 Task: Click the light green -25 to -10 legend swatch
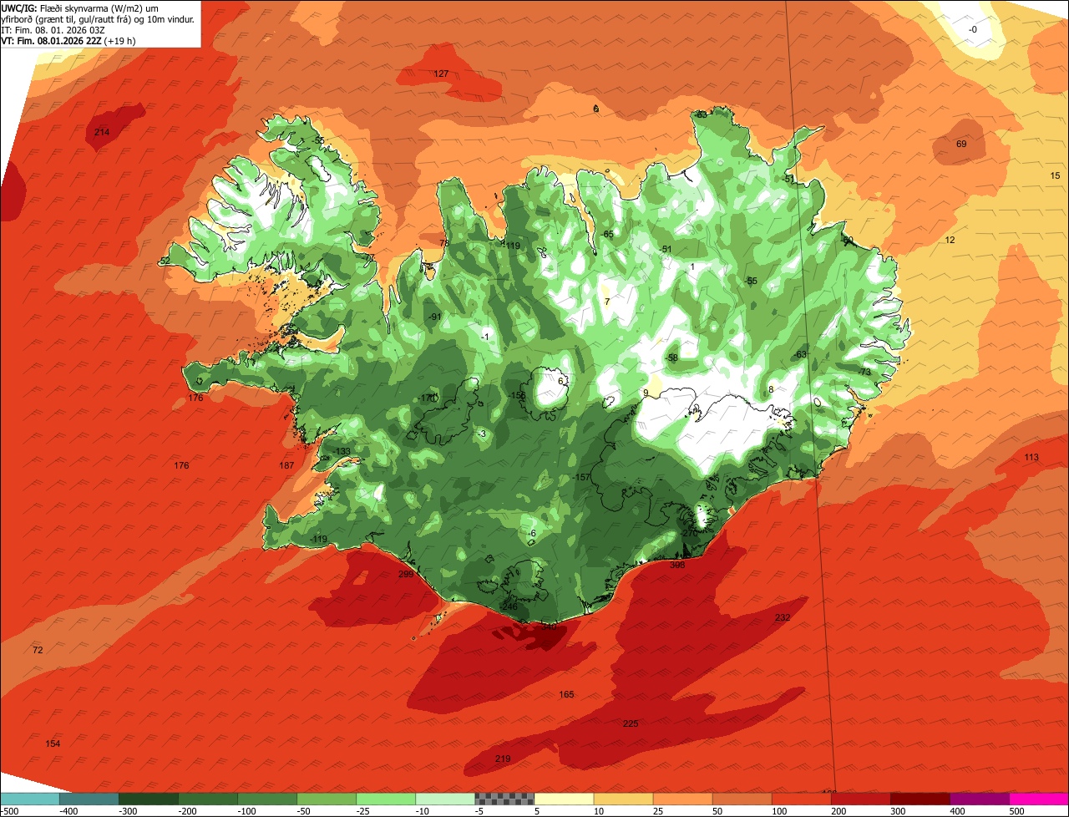coord(385,799)
